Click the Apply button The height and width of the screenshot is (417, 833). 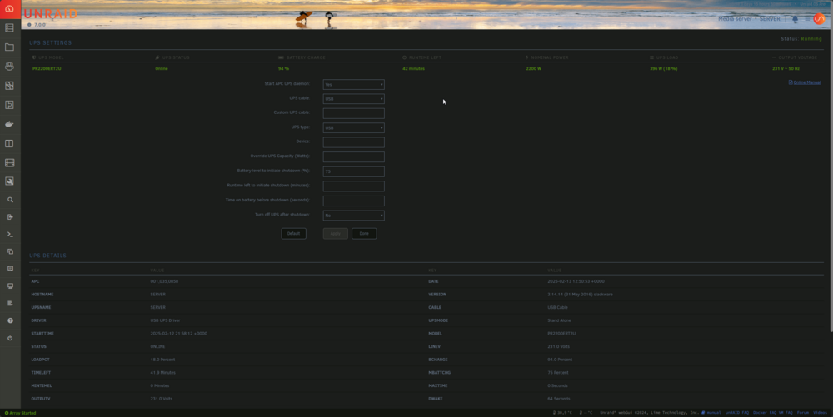(335, 233)
